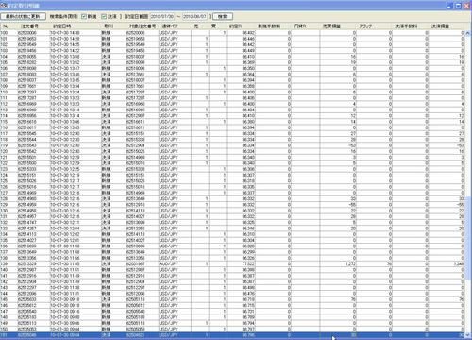This screenshot has height=340, width=472.
Task: Sort by the 決済損益 column header
Action: [440, 26]
